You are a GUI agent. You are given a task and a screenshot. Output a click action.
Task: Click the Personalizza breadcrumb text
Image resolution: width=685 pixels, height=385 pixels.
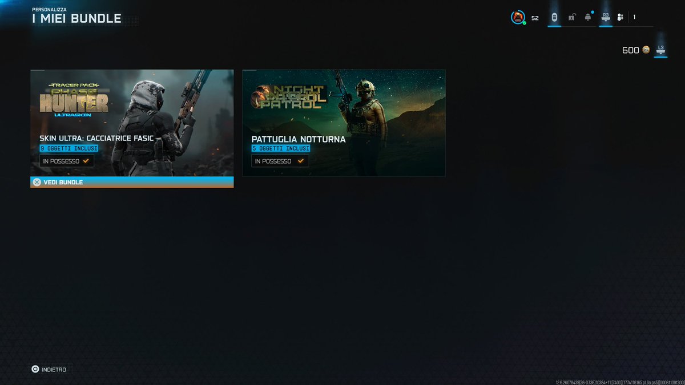[x=50, y=10]
